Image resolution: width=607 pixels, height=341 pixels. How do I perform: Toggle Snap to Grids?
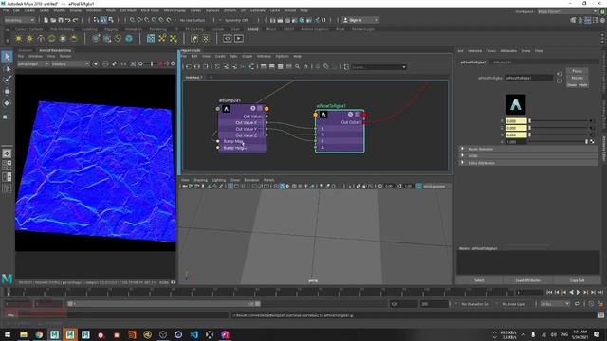pyautogui.click(x=132, y=20)
